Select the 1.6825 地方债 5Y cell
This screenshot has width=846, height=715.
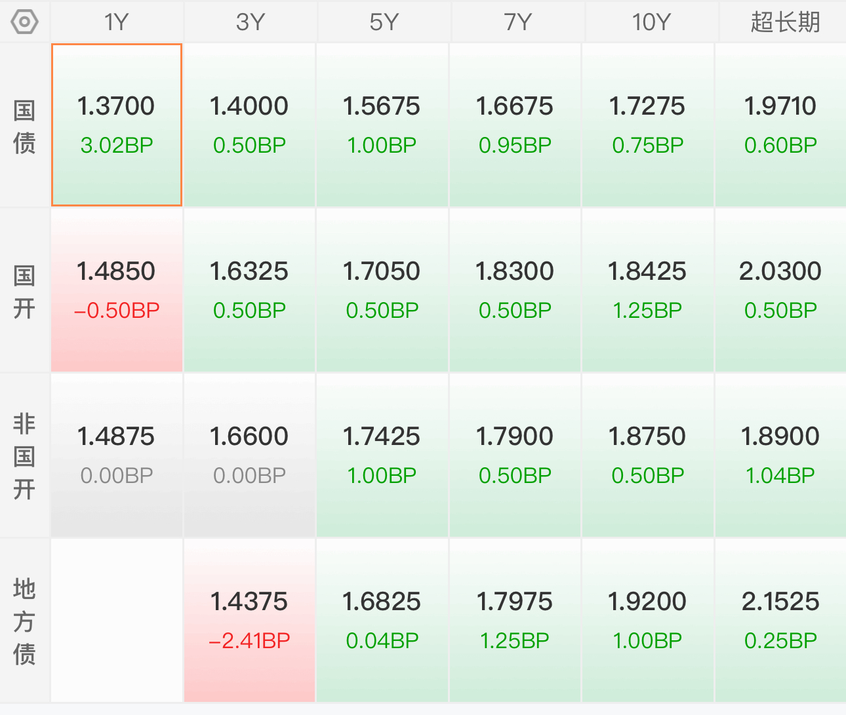coord(382,621)
